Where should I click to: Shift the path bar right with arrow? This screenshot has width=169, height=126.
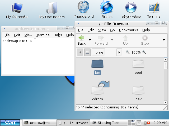coord(119,52)
